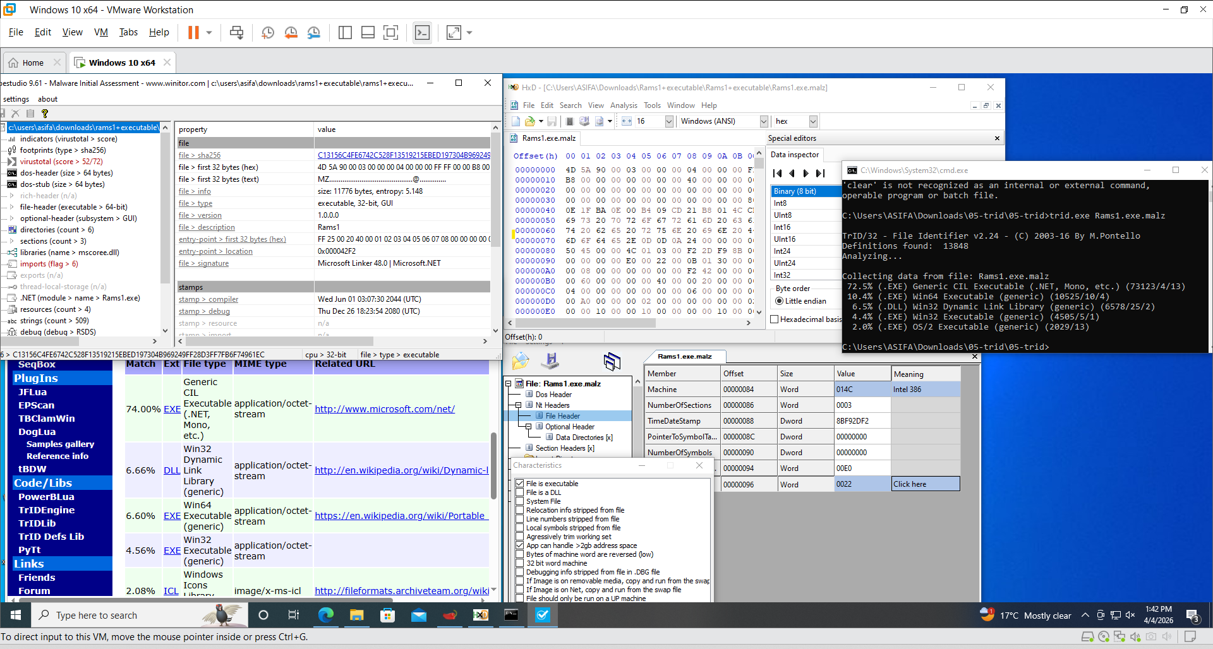
Task: Enable the Hexadecimal basis checkbox
Action: [774, 319]
